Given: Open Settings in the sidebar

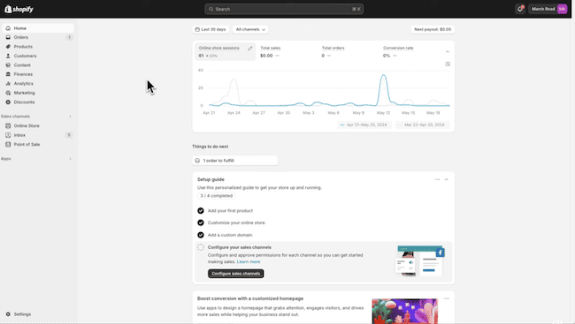Looking at the screenshot, I should pos(38,314).
